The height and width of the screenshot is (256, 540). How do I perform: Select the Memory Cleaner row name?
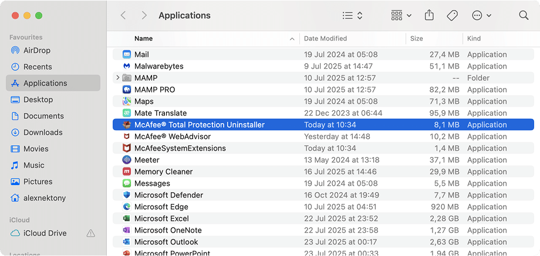point(164,172)
